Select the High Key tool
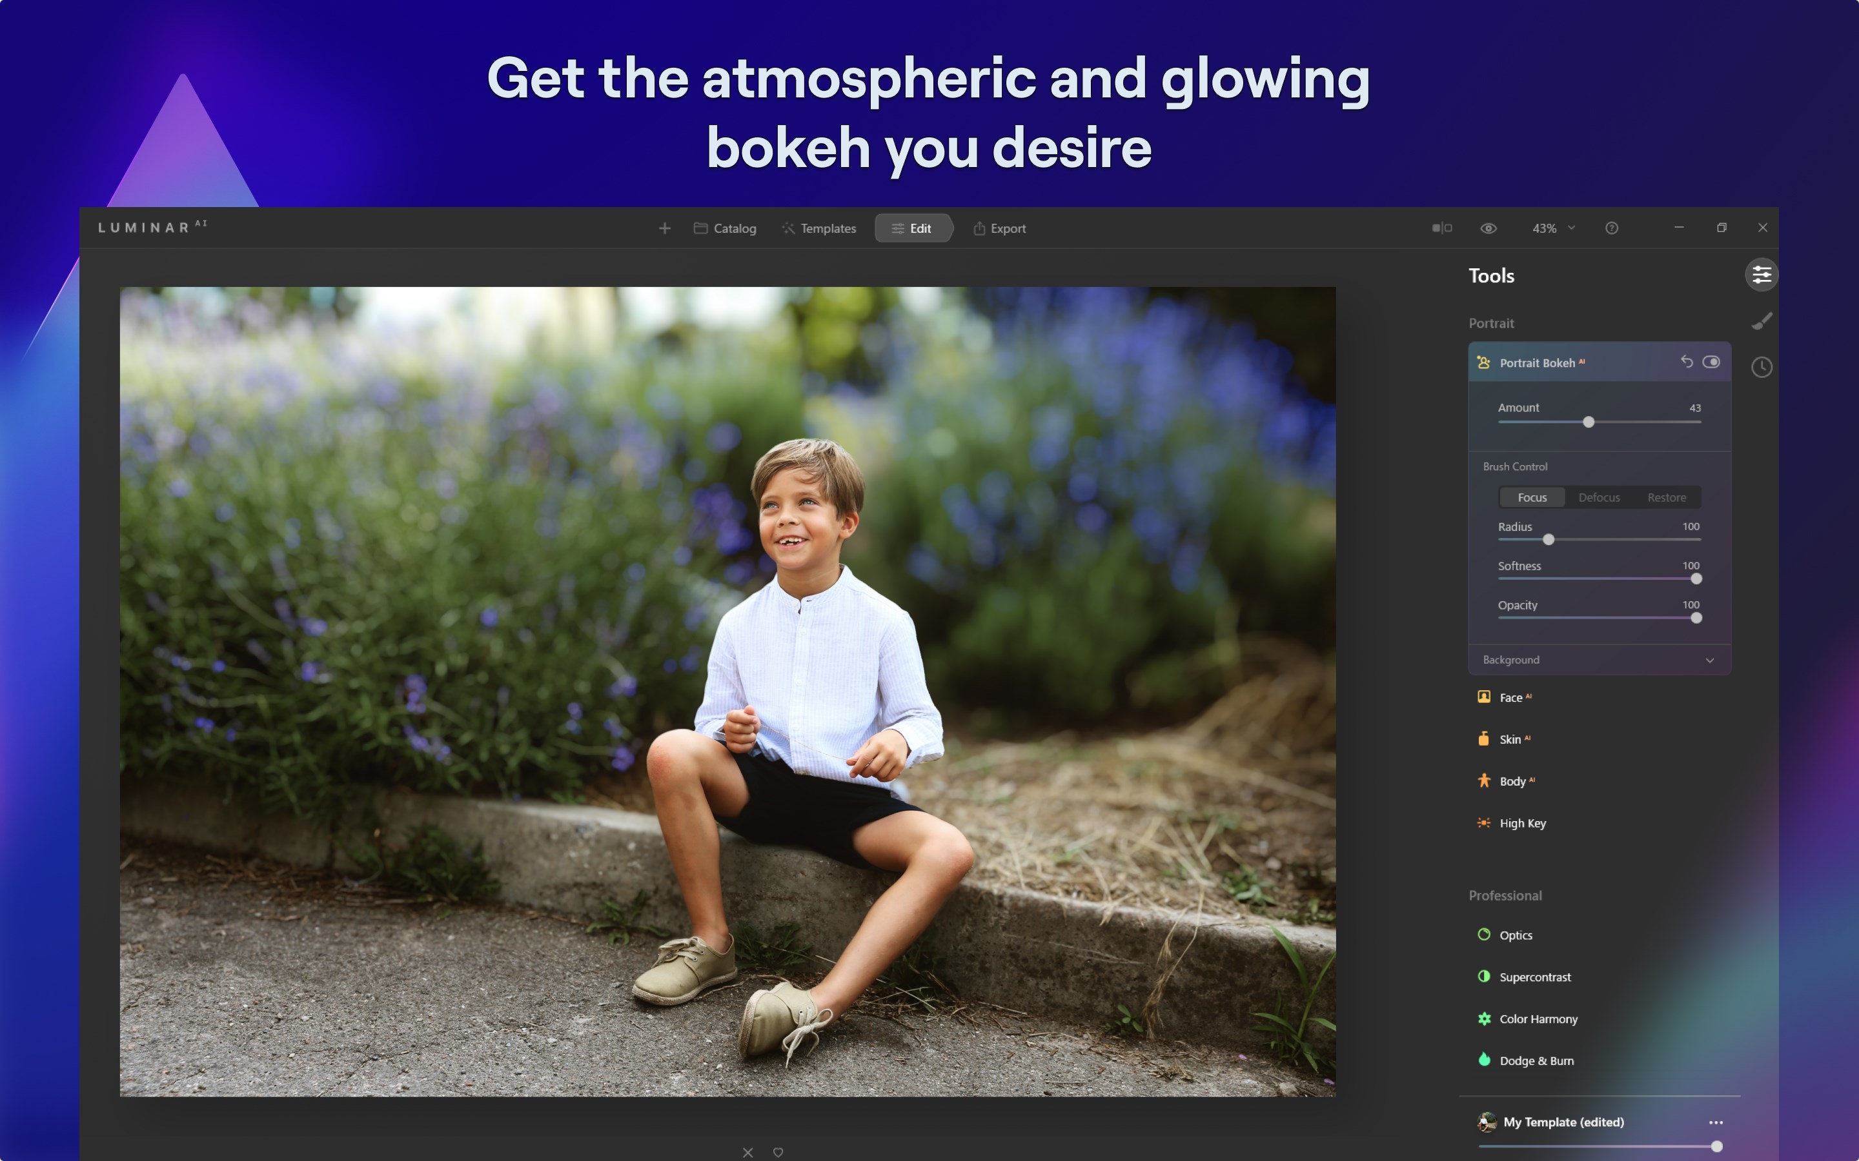This screenshot has height=1161, width=1859. pyautogui.click(x=1523, y=822)
